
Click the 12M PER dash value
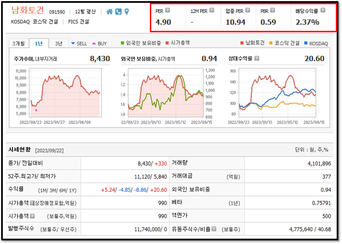click(192, 22)
